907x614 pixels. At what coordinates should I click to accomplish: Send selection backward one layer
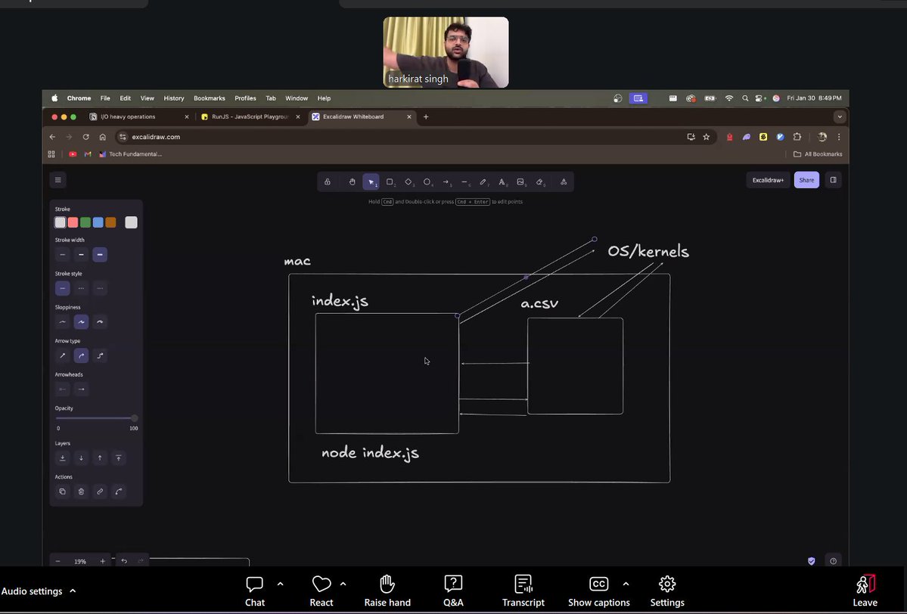(x=81, y=458)
